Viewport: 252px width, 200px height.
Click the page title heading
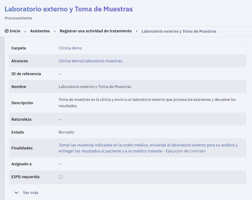(69, 9)
